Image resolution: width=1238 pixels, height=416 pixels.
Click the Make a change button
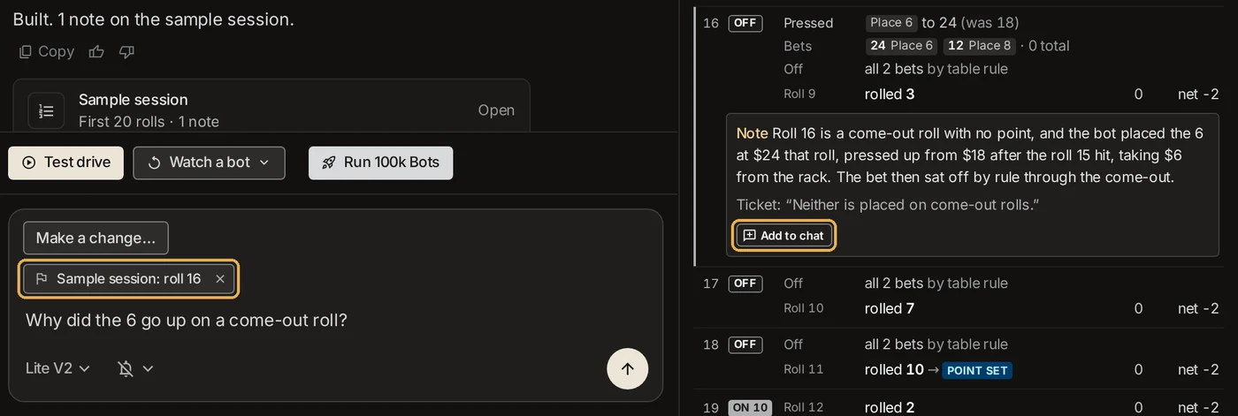pyautogui.click(x=96, y=238)
